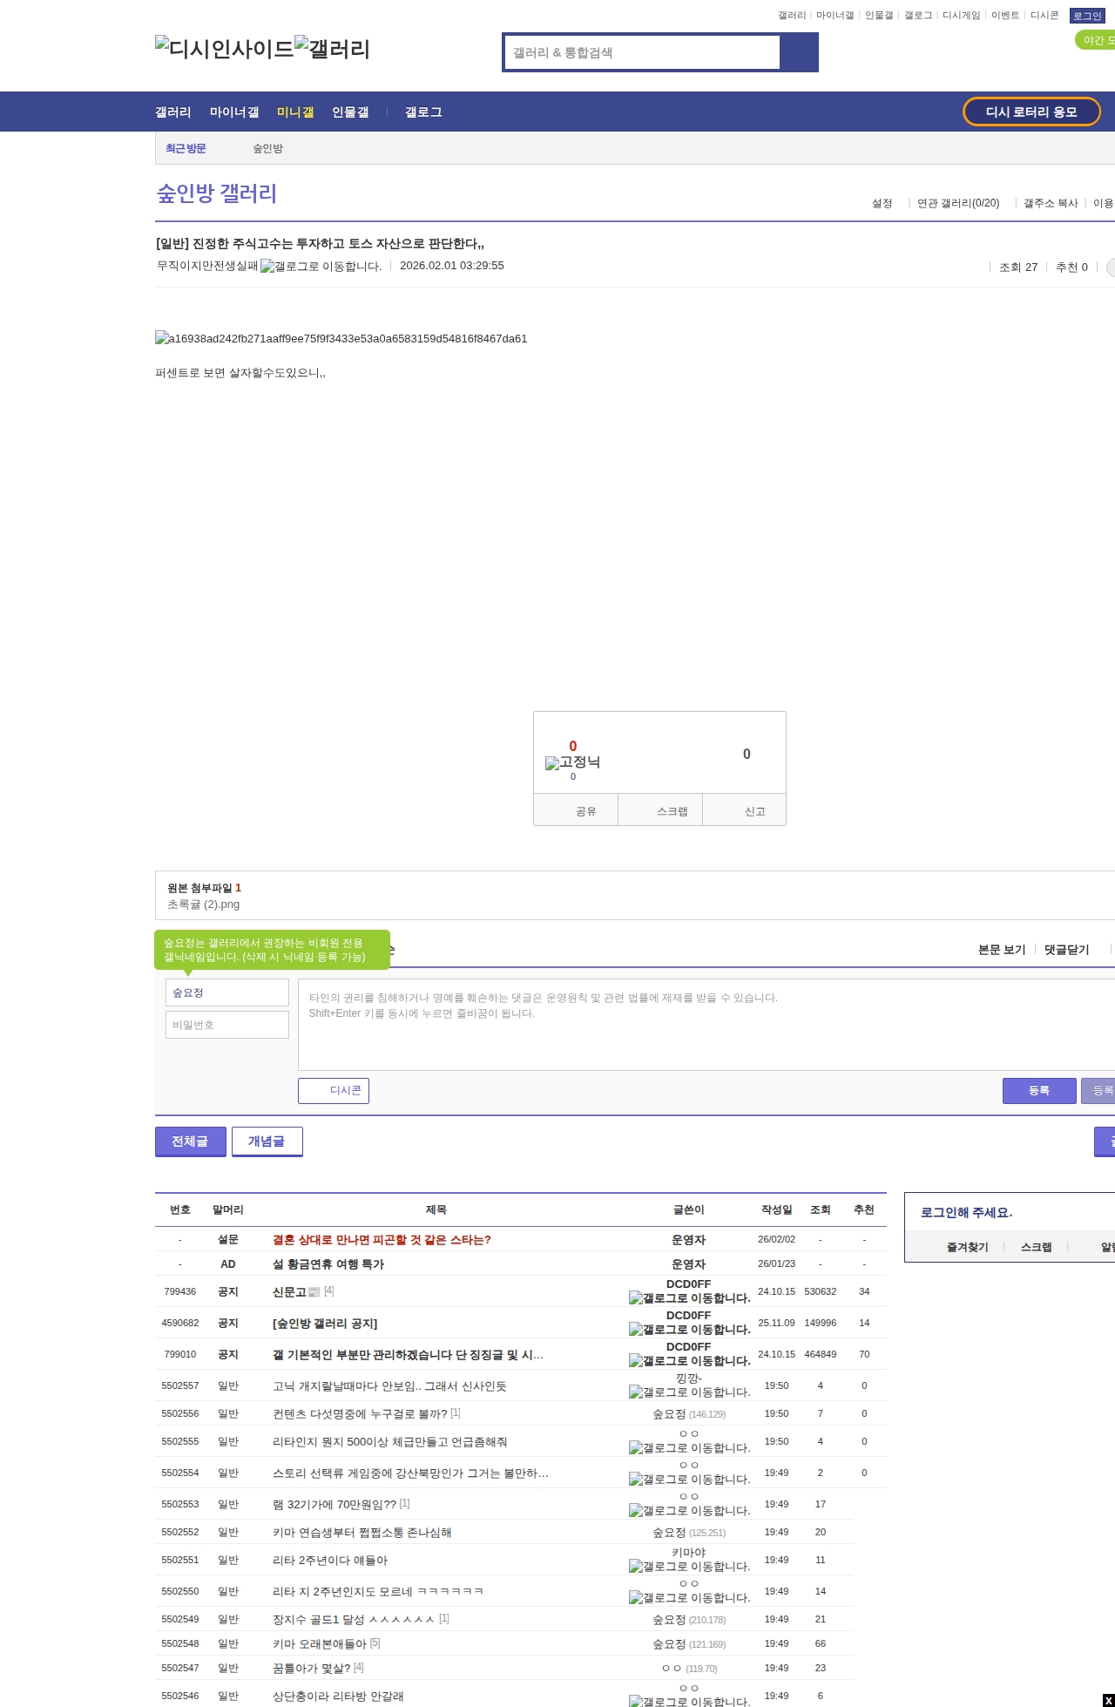Click the broken attached image in post body

(x=341, y=339)
